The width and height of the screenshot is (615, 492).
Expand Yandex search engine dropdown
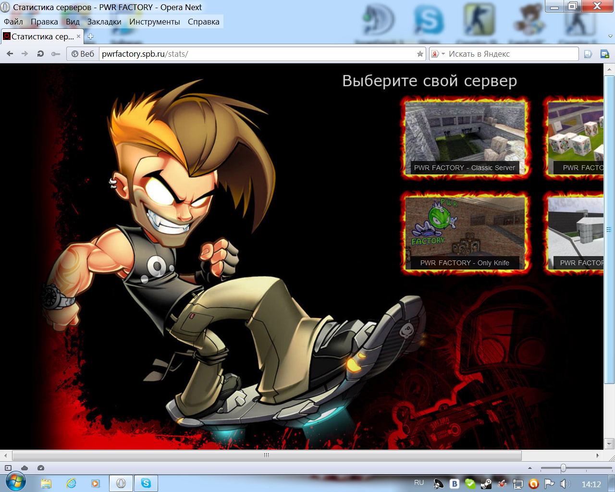coord(443,54)
